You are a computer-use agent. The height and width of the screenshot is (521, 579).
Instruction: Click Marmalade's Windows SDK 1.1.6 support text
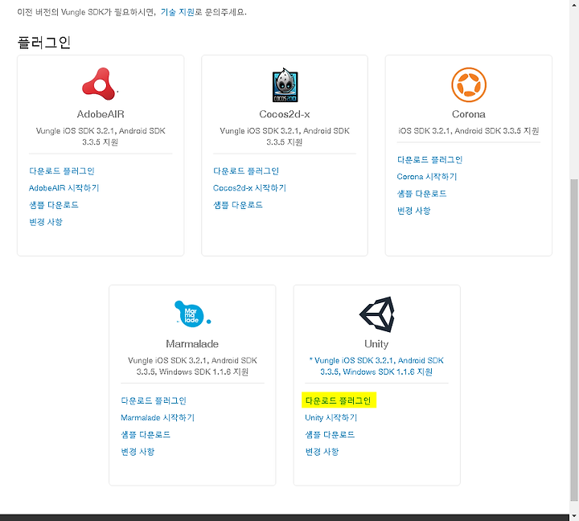point(192,366)
